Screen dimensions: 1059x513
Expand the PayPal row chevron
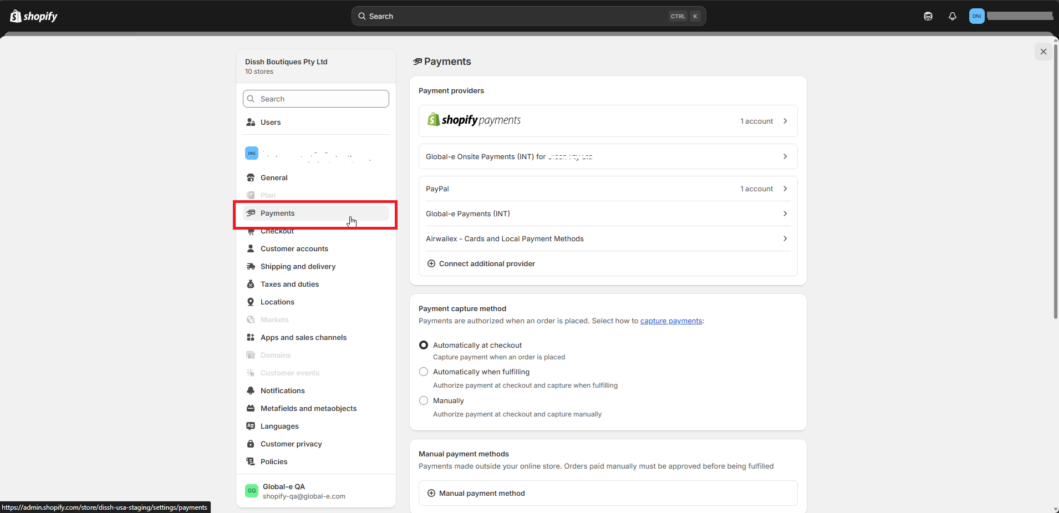[785, 189]
